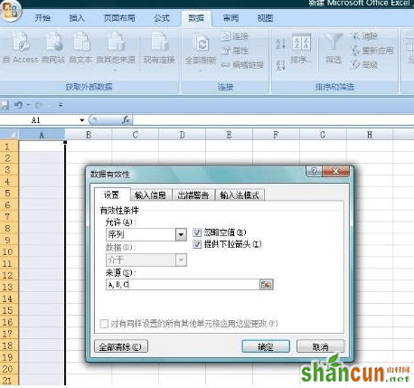Expand the 允许 allow dropdown
The image size is (414, 388).
click(181, 234)
